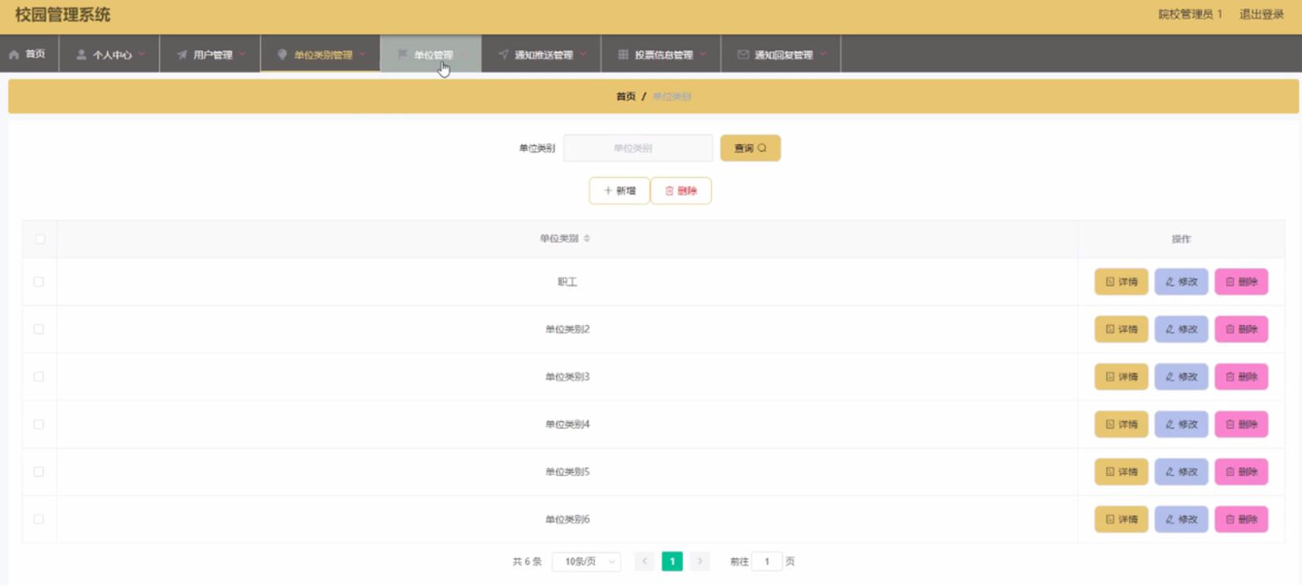Click the 单位类别 search input field
This screenshot has width=1302, height=586.
(638, 148)
